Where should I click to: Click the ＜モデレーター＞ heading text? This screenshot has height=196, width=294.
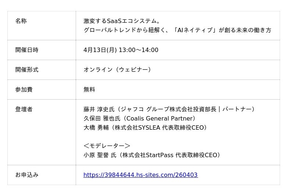point(107,146)
